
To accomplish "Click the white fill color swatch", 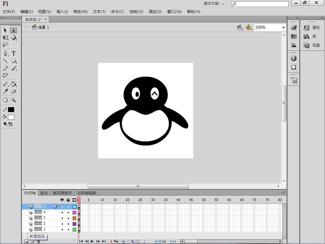I will (x=11, y=117).
